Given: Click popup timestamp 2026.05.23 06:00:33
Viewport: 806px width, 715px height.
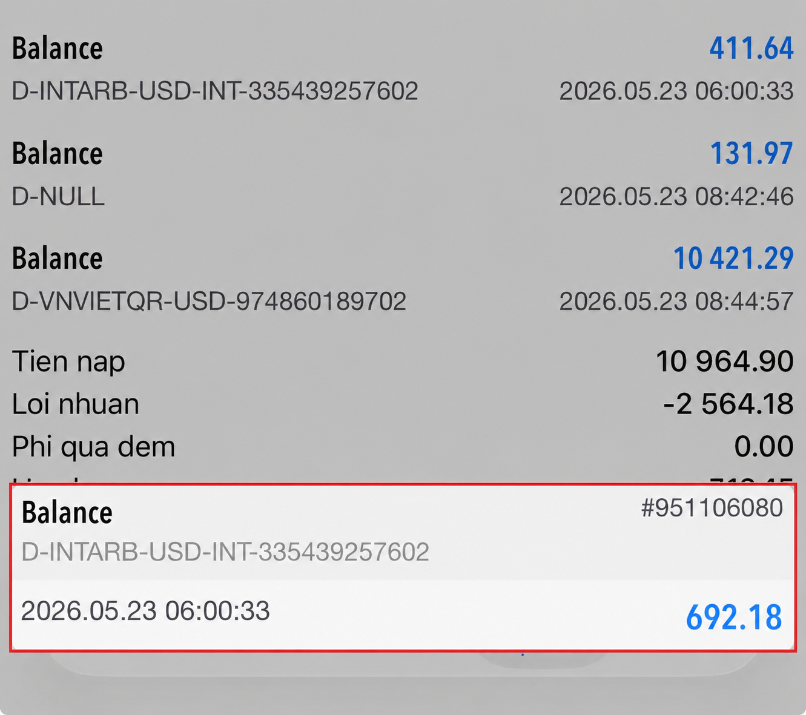Looking at the screenshot, I should (x=145, y=610).
